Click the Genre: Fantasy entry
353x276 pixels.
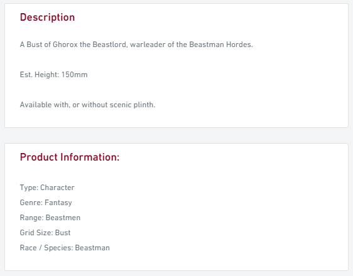click(46, 203)
